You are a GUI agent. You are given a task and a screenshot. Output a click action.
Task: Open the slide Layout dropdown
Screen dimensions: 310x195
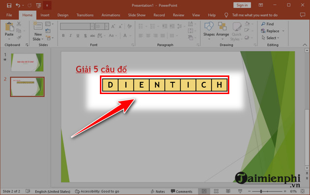pyautogui.click(x=49, y=24)
